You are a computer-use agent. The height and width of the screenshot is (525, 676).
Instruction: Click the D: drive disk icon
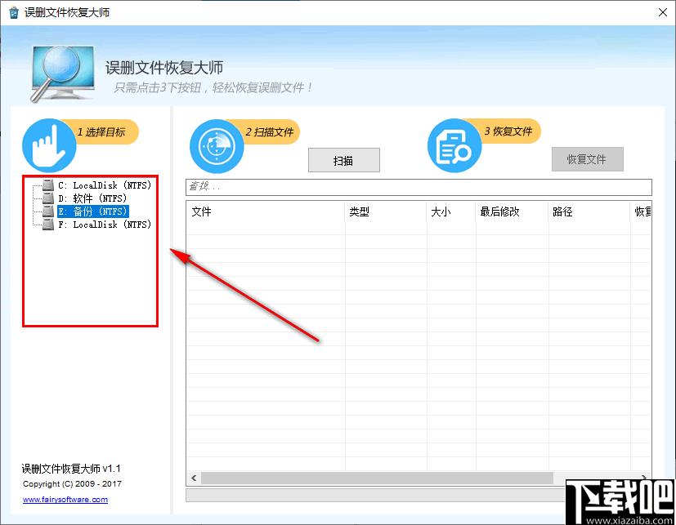[x=48, y=198]
